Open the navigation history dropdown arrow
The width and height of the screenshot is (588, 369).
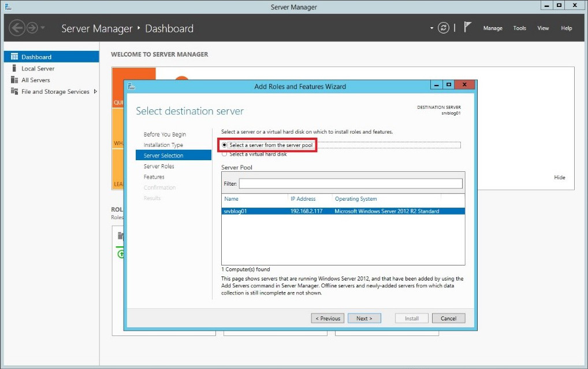pos(42,28)
